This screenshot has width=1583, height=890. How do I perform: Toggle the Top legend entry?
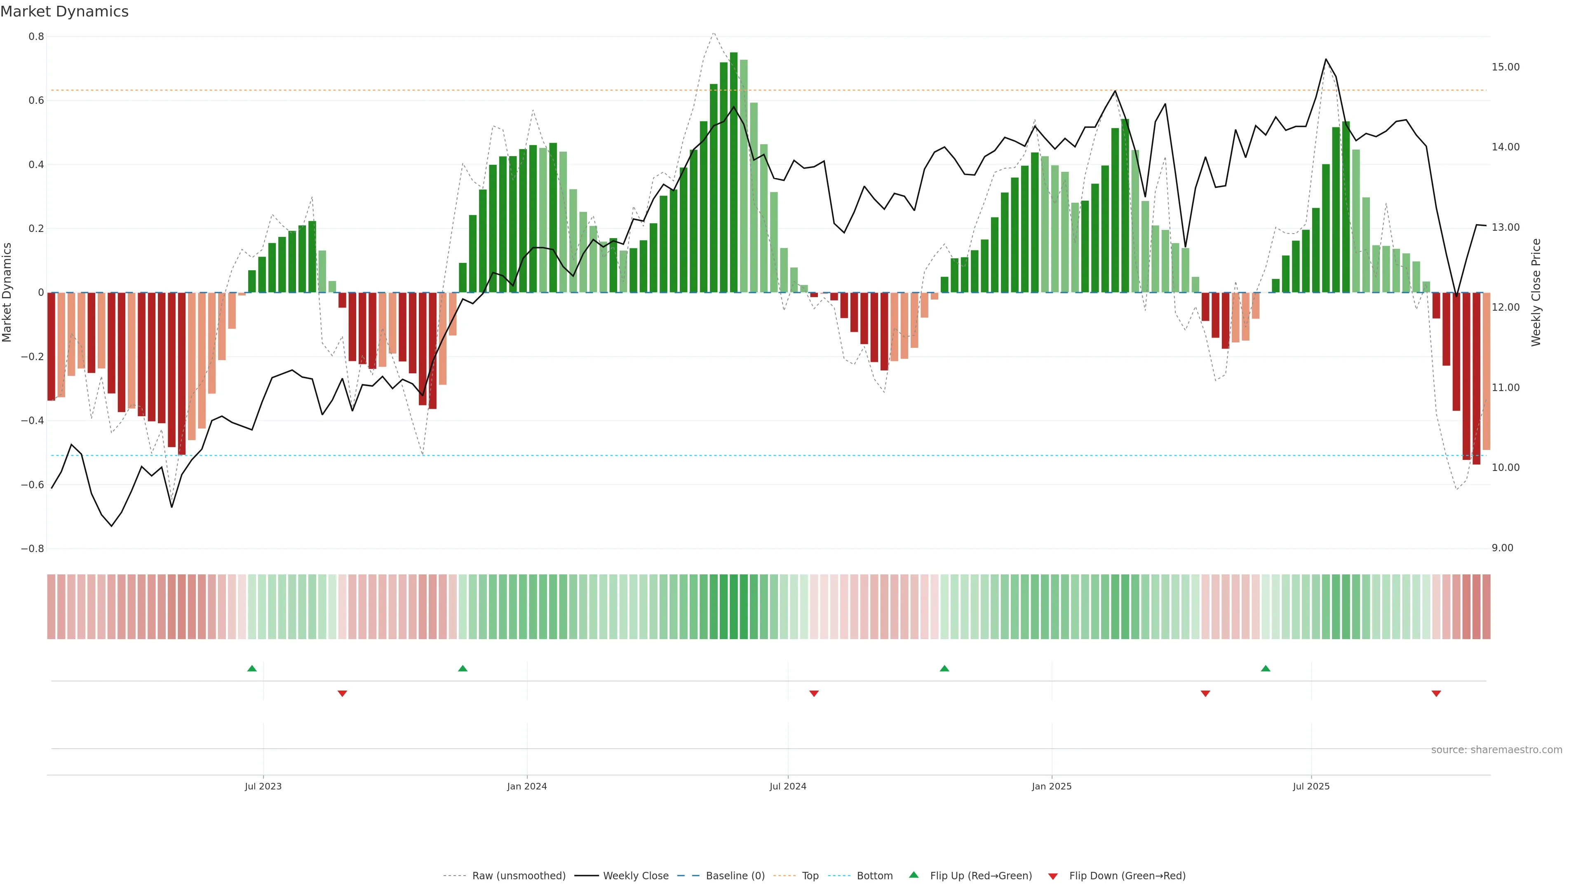coord(810,875)
